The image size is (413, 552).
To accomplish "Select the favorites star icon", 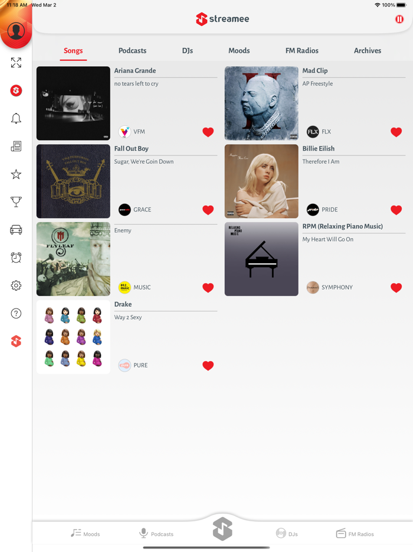I will tap(16, 174).
